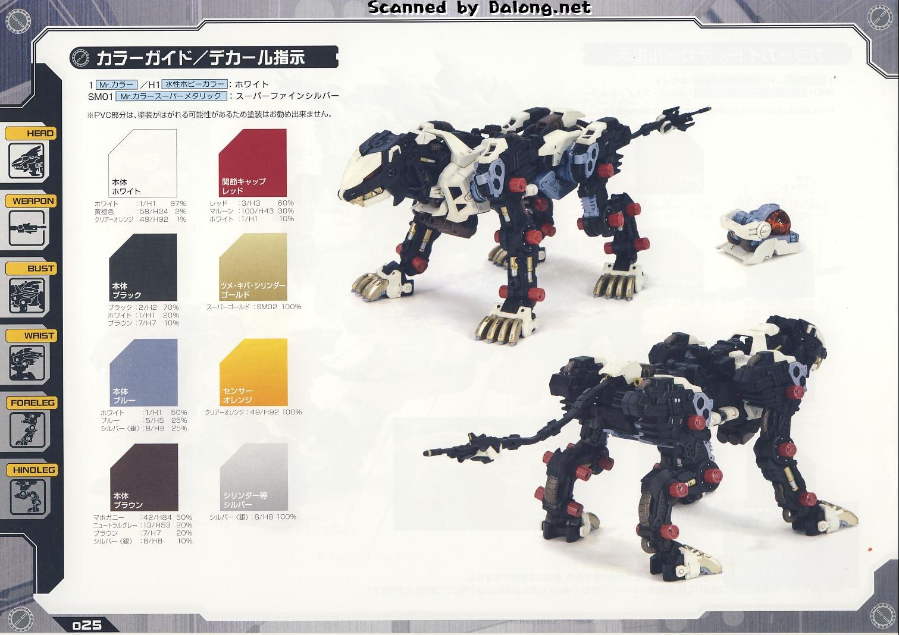This screenshot has width=899, height=635.
Task: Click the round emblem beside カラーガイド title
Action: coord(80,58)
